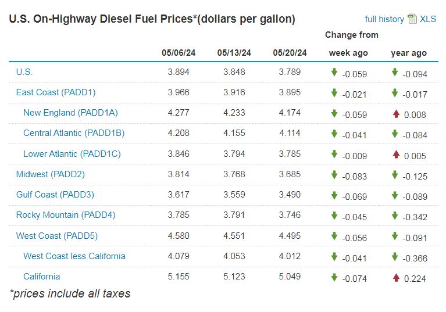
Task: Select East Coast (PADD1) region link
Action: coord(56,92)
